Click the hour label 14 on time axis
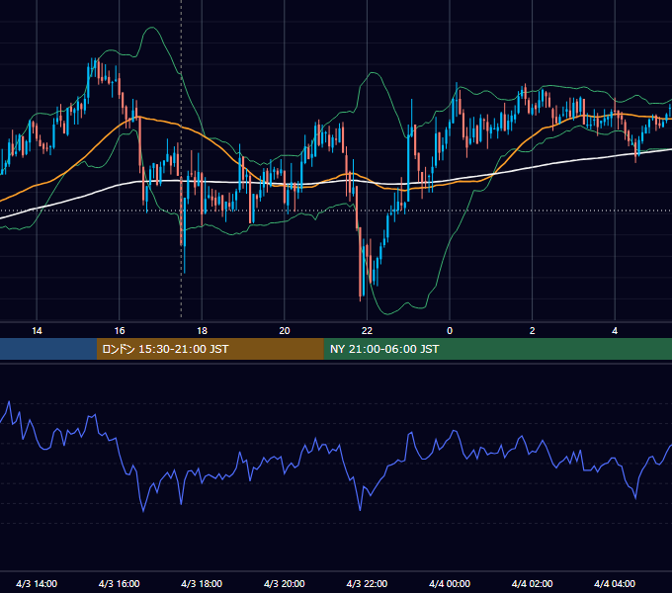The image size is (672, 593). [x=37, y=331]
